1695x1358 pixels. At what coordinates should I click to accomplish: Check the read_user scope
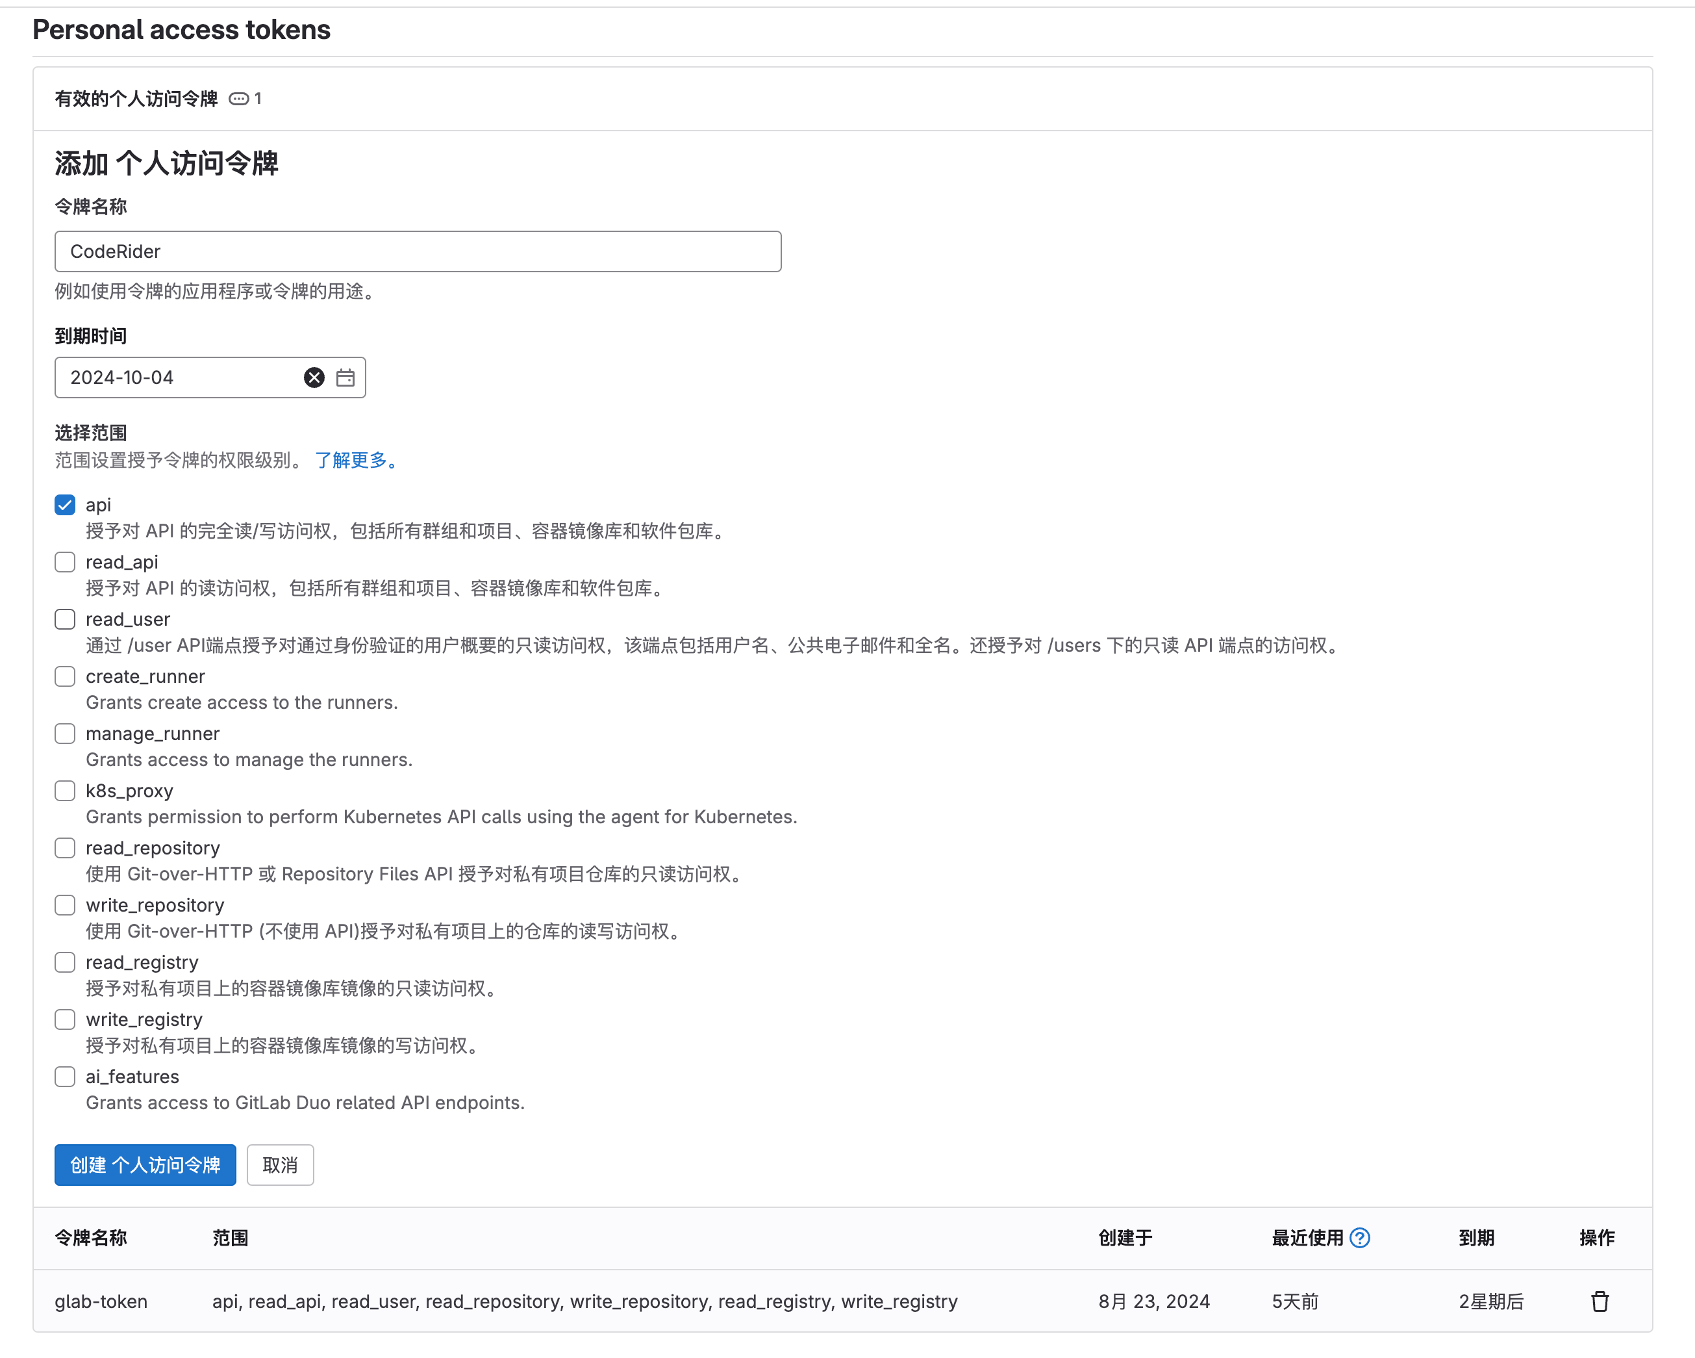[x=65, y=619]
